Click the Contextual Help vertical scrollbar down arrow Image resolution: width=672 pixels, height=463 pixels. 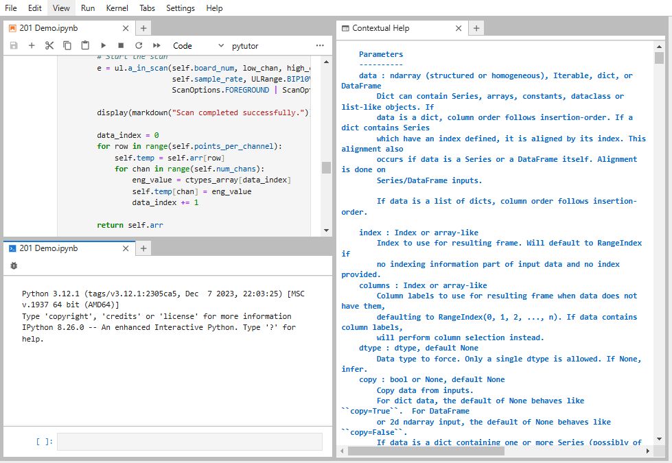(x=659, y=439)
